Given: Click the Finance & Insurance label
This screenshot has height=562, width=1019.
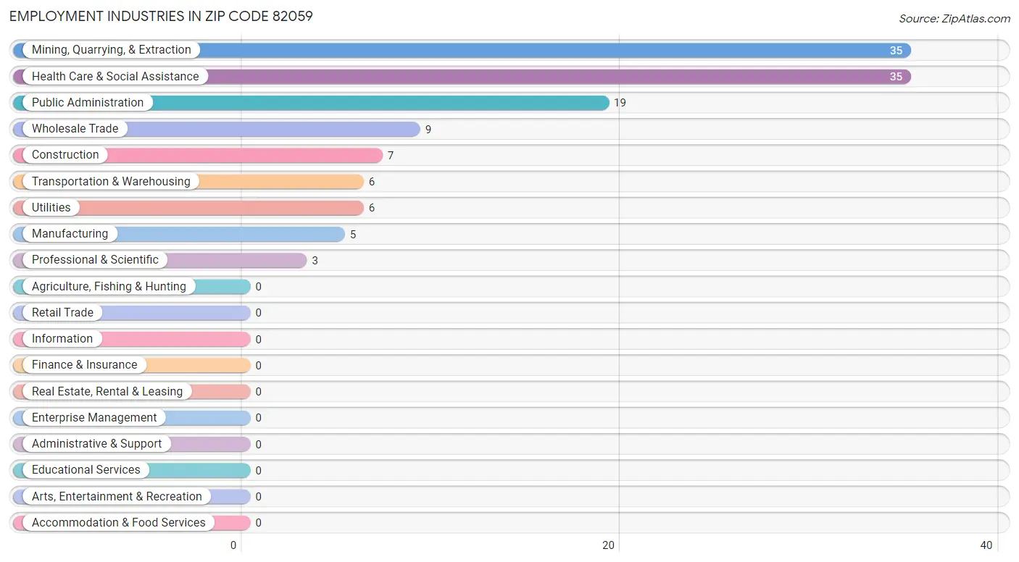Looking at the screenshot, I should coord(84,365).
